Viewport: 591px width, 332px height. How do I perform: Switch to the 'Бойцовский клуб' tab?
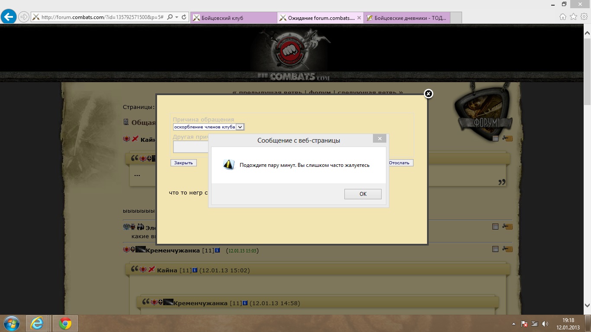click(233, 18)
